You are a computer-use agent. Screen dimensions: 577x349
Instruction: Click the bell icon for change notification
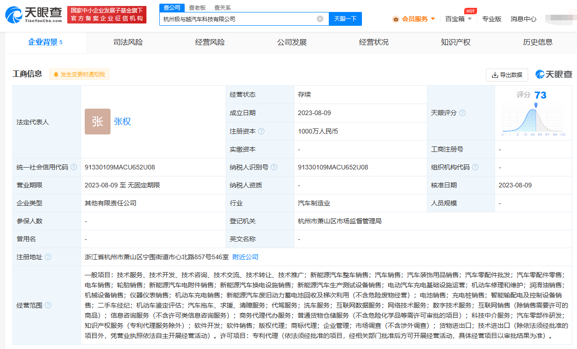pos(56,75)
